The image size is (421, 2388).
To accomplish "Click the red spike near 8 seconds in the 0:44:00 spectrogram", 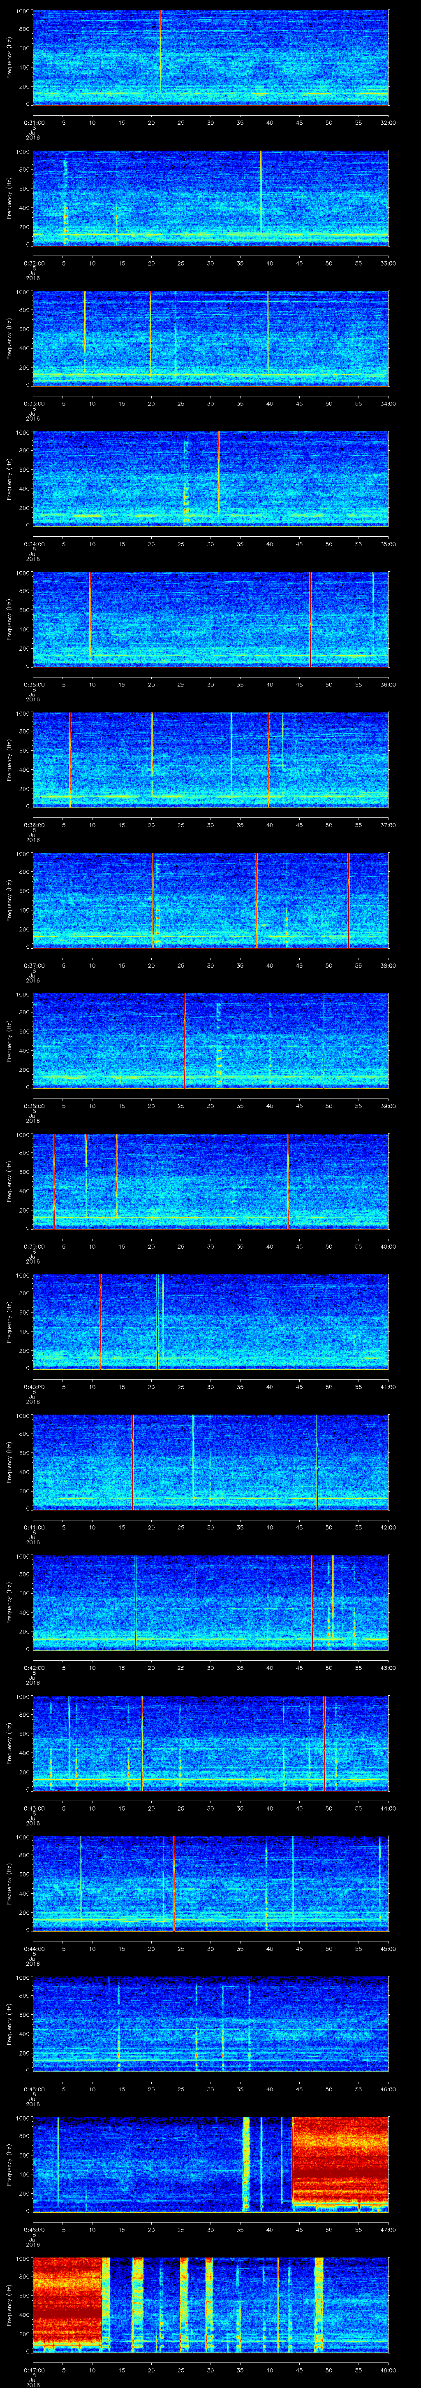I will [81, 1882].
